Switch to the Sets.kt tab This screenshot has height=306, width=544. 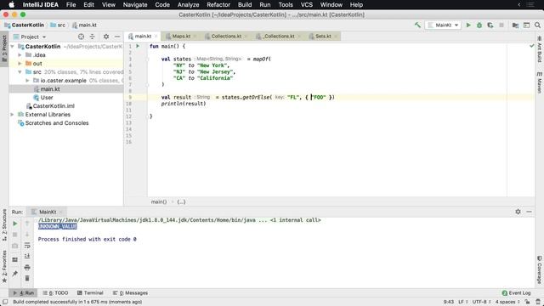click(x=323, y=36)
